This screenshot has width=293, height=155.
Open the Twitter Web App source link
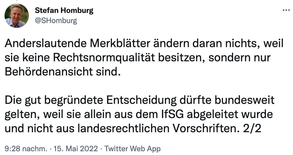click(132, 149)
